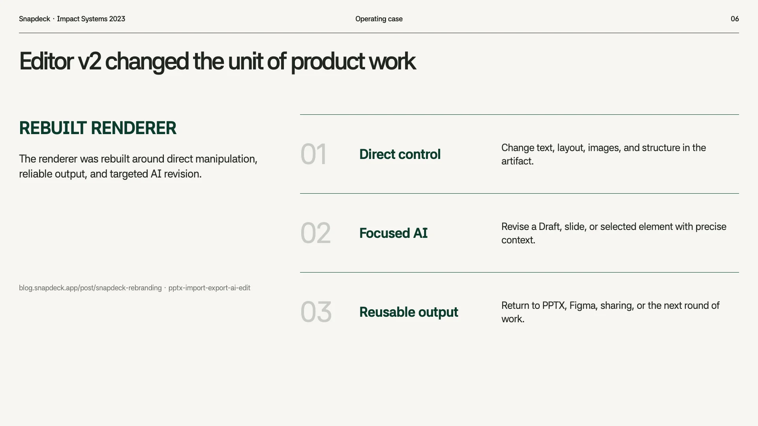Select the 'Focused AI' heading
758x426 pixels.
(393, 233)
